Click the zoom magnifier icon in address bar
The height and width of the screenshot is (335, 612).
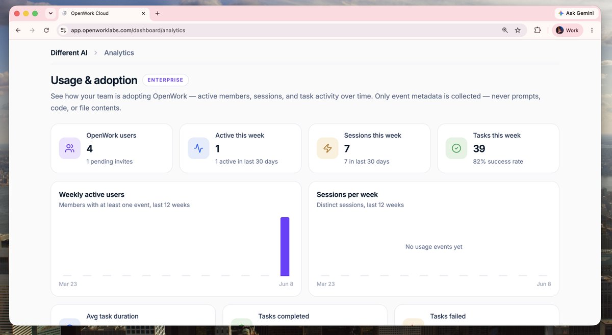tap(505, 30)
